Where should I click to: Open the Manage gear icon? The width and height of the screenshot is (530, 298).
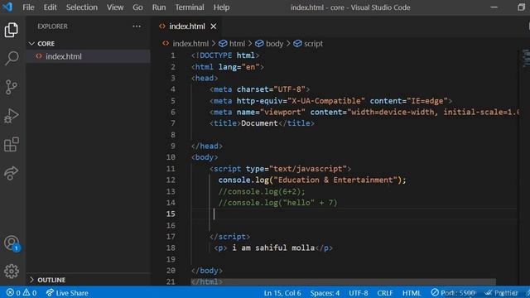click(x=12, y=271)
